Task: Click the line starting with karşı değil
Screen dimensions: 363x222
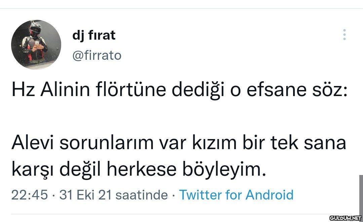Action: coord(138,169)
